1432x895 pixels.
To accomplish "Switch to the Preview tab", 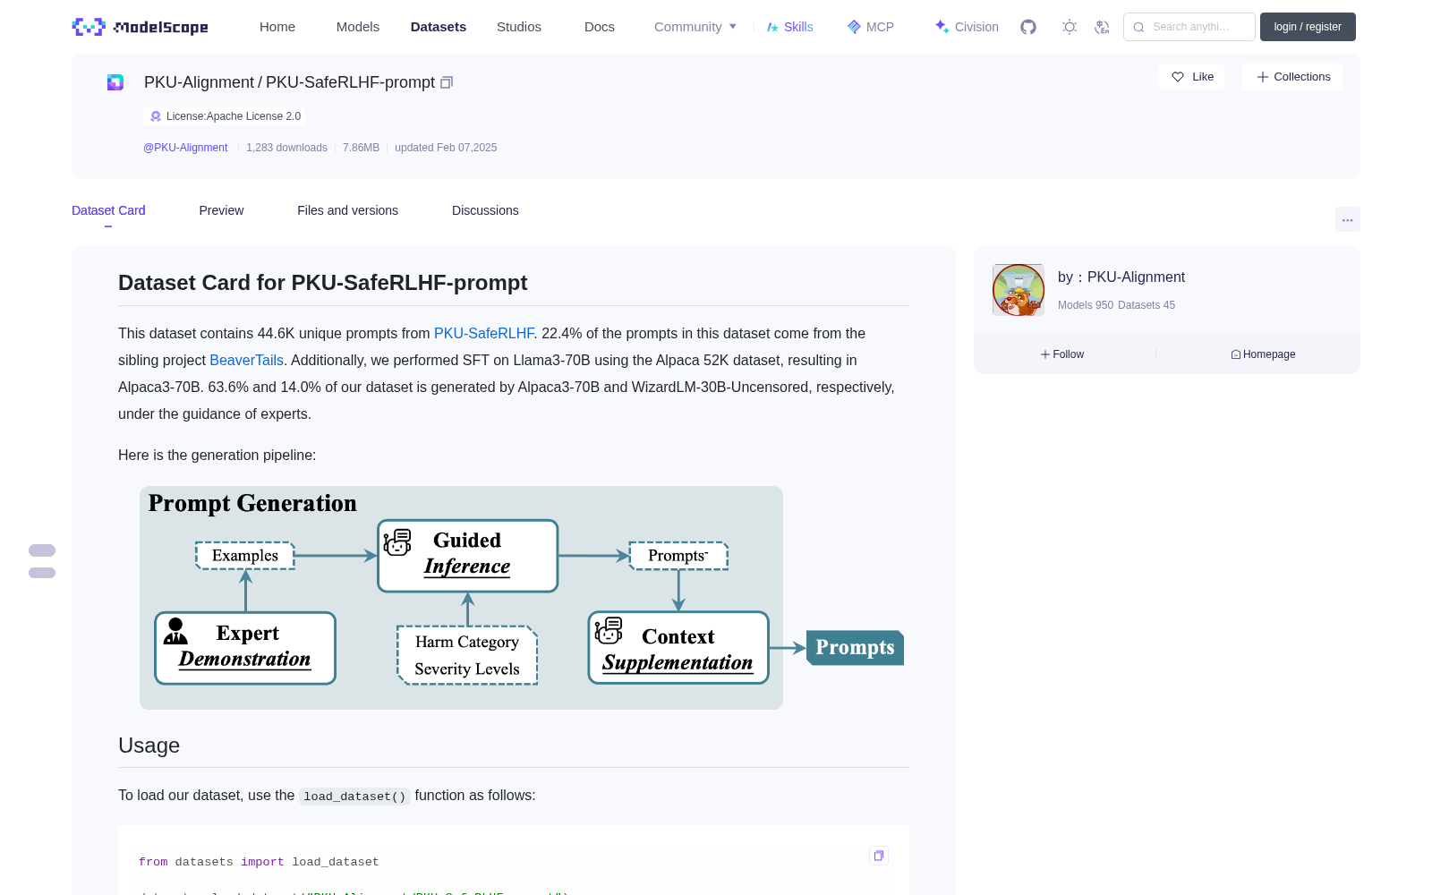I will (x=221, y=210).
